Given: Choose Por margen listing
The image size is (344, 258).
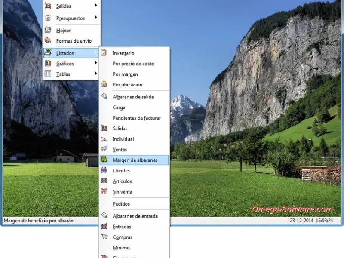Looking at the screenshot, I should click(134, 74).
